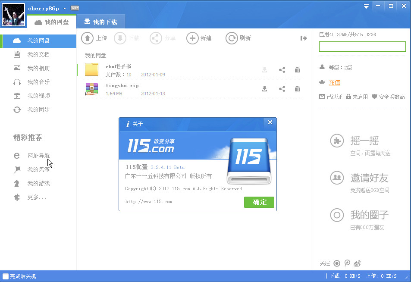
Task: Share the chm电子书 folder
Action: pyautogui.click(x=282, y=70)
